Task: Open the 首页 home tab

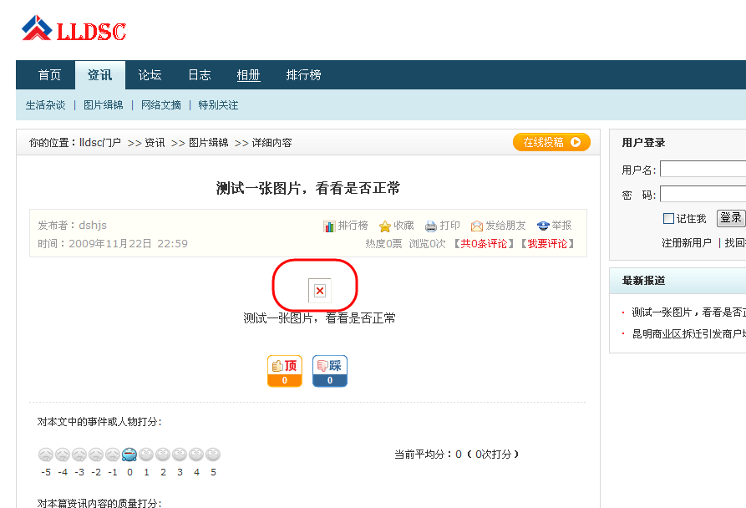Action: click(x=48, y=74)
